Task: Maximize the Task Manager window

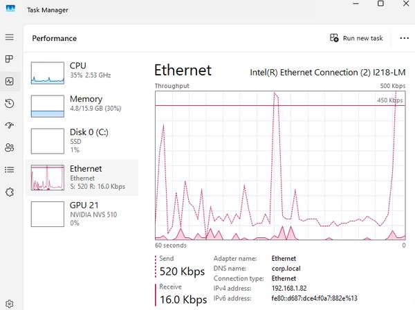Action: [380, 3]
